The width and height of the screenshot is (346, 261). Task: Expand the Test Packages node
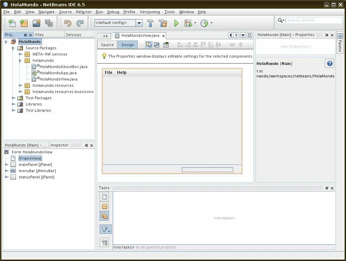[x=13, y=98]
